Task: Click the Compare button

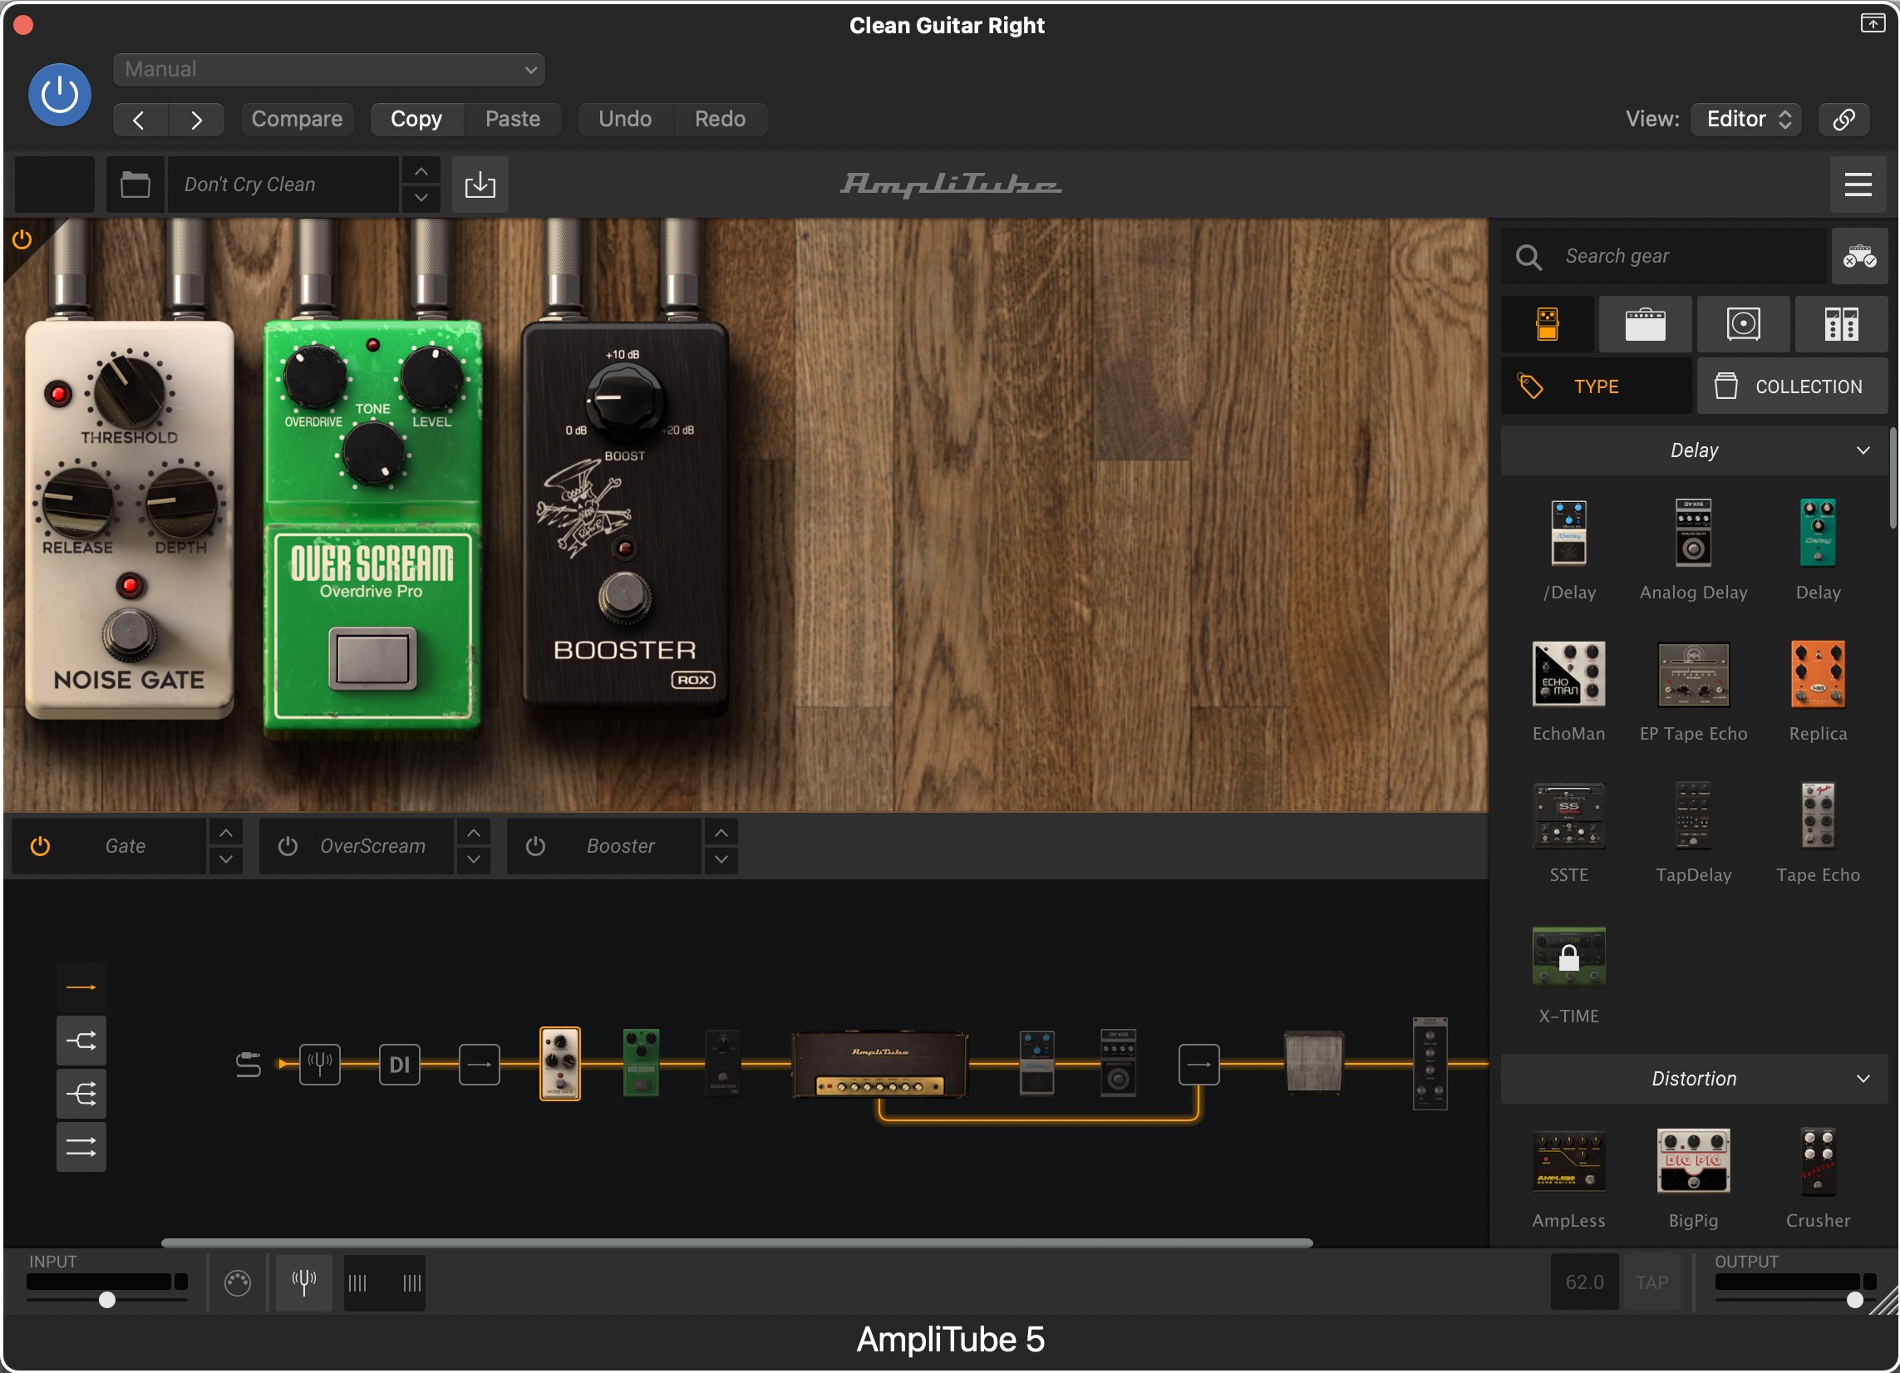Action: (297, 119)
